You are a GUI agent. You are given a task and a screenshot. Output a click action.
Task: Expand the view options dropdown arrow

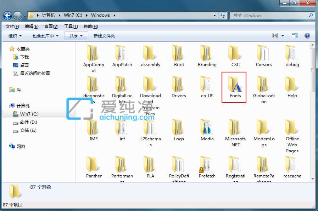click(x=283, y=36)
